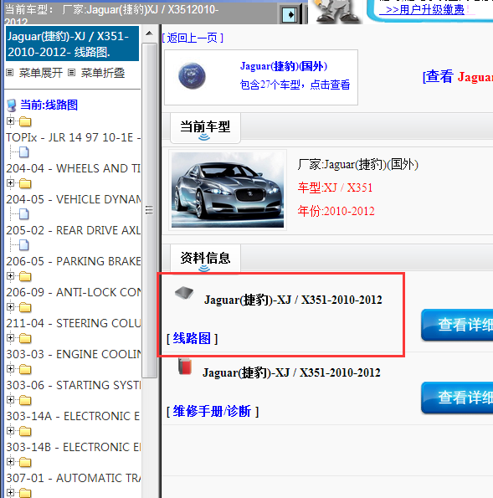Click the 返回上一页 link
This screenshot has width=493, height=498.
(x=193, y=39)
